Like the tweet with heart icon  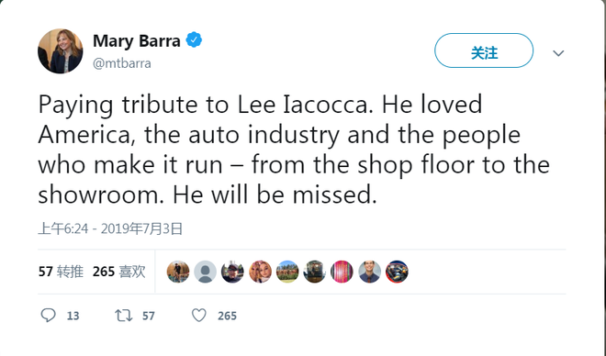coord(199,316)
